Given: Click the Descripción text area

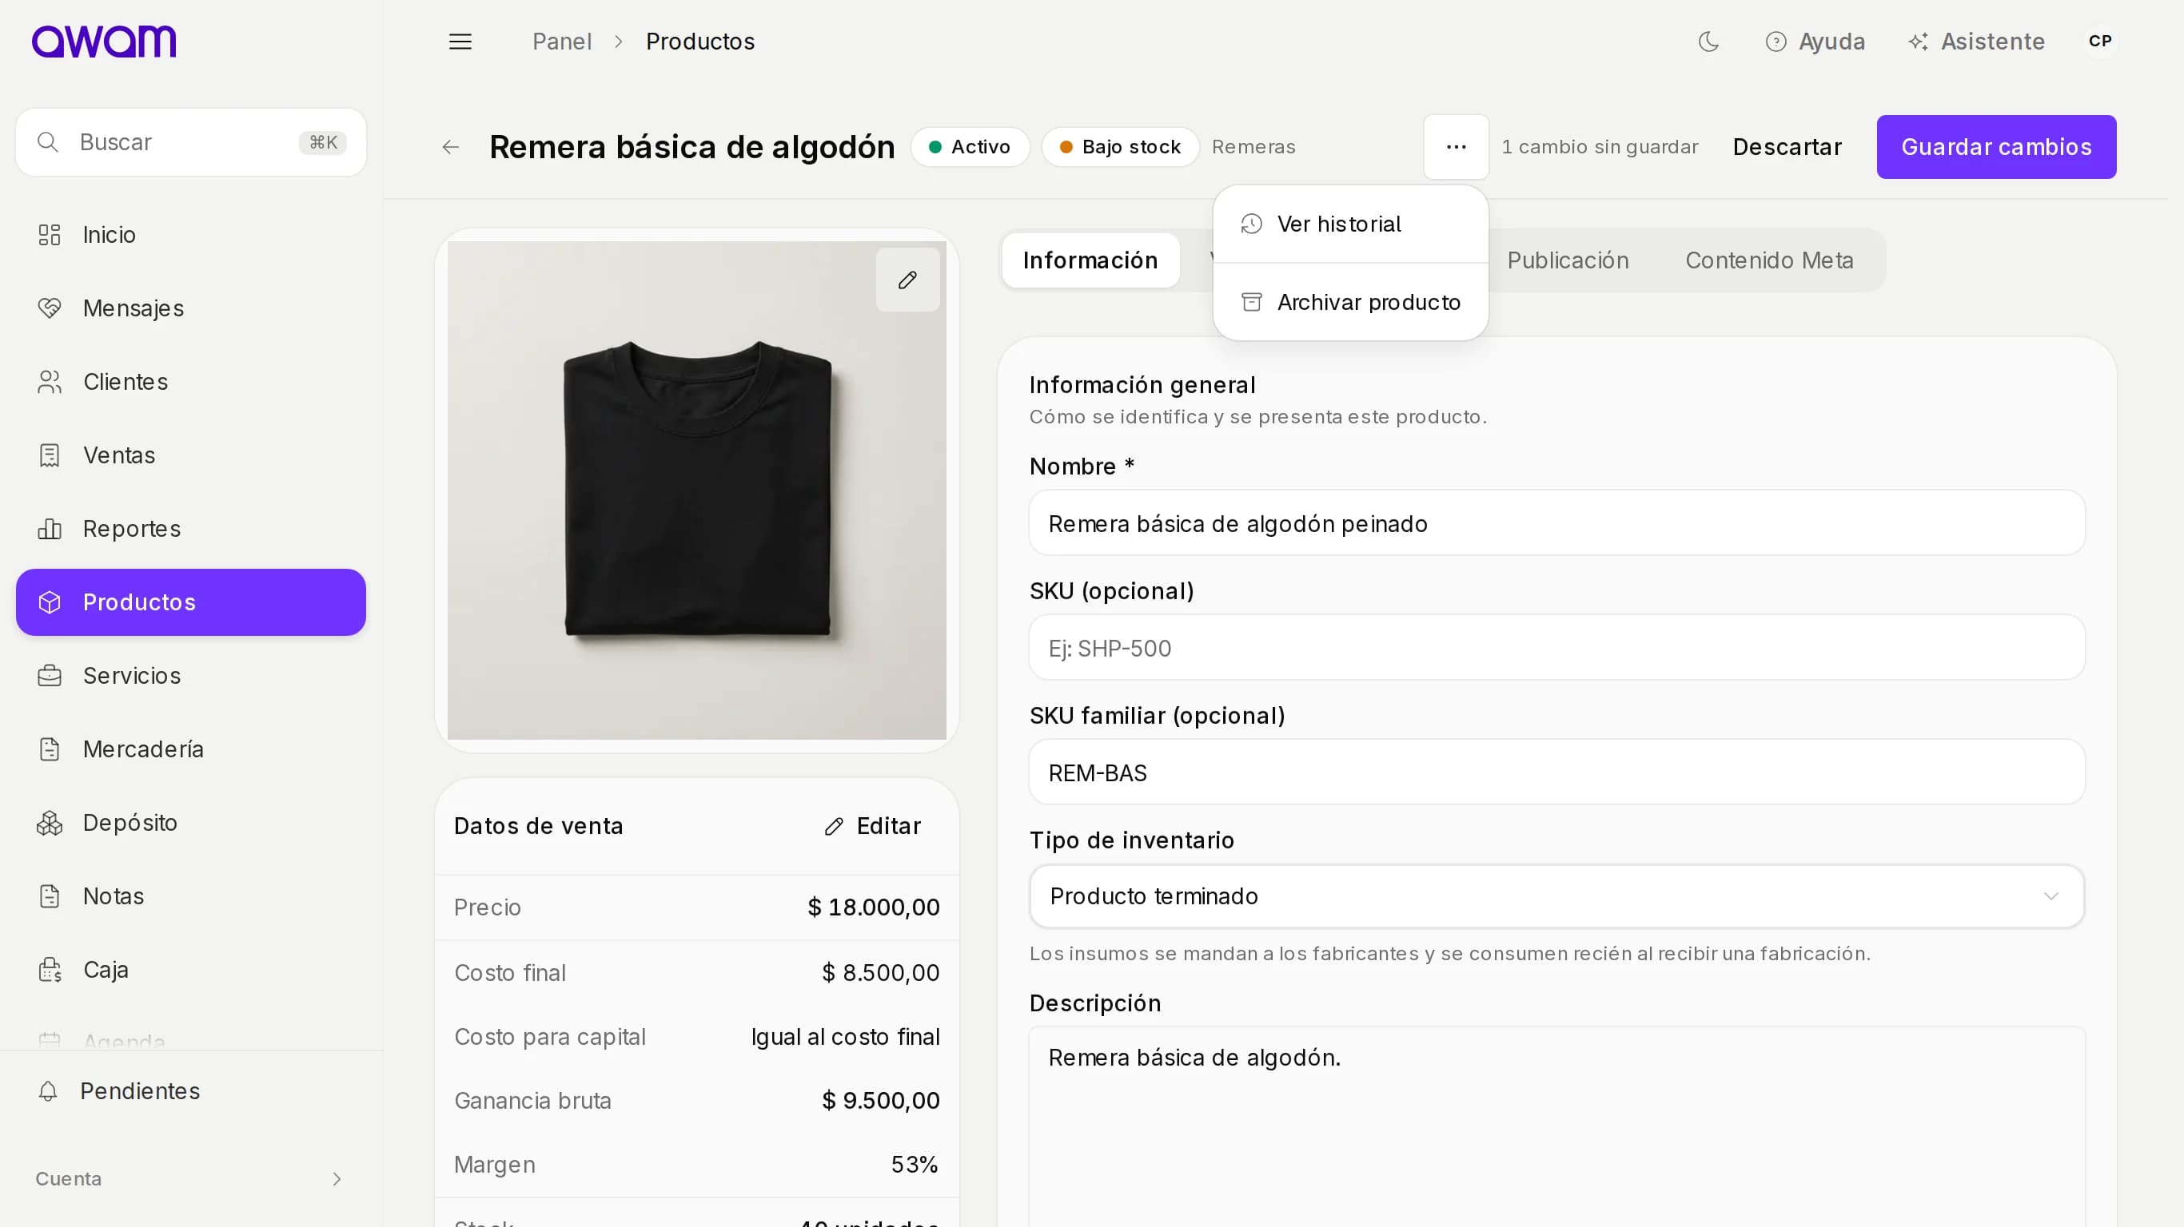Looking at the screenshot, I should pyautogui.click(x=1556, y=1127).
